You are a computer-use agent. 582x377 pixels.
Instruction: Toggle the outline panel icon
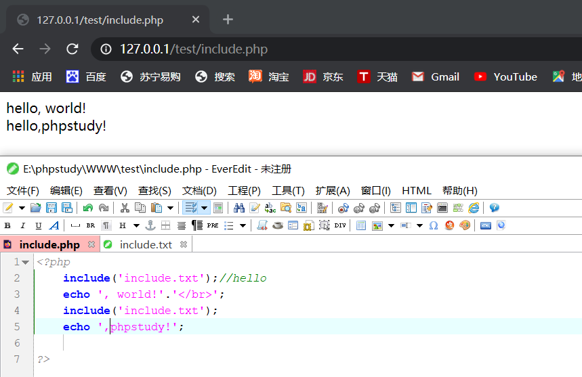click(x=396, y=208)
